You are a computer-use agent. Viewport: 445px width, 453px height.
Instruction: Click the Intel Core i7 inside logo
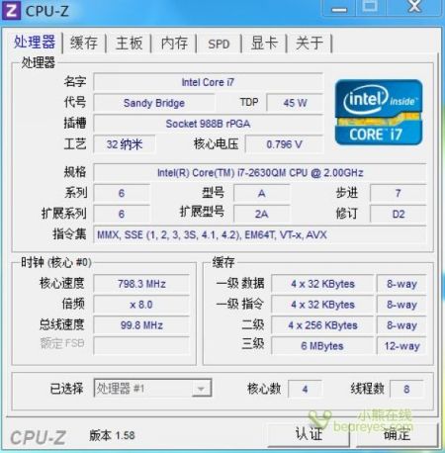[x=379, y=113]
